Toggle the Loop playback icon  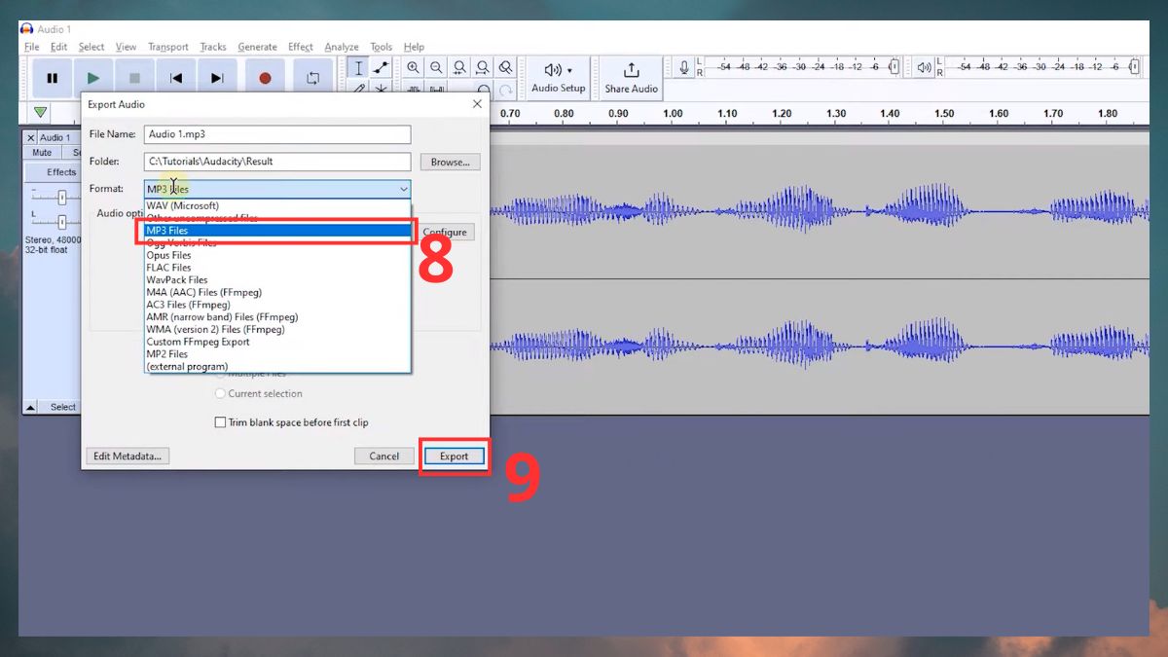click(x=312, y=78)
